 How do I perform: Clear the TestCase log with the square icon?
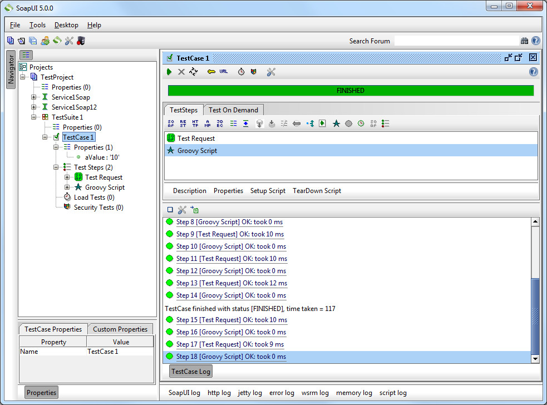click(x=170, y=210)
